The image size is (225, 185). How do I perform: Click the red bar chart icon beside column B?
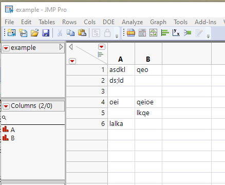tap(6, 138)
